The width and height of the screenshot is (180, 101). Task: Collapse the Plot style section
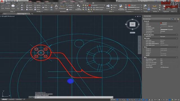[177, 38]
